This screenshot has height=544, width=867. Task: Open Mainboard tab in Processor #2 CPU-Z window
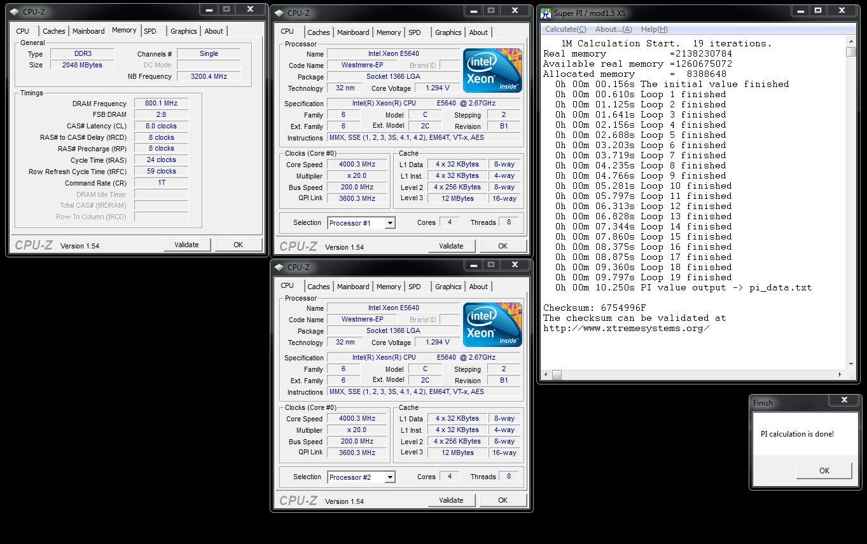point(353,287)
